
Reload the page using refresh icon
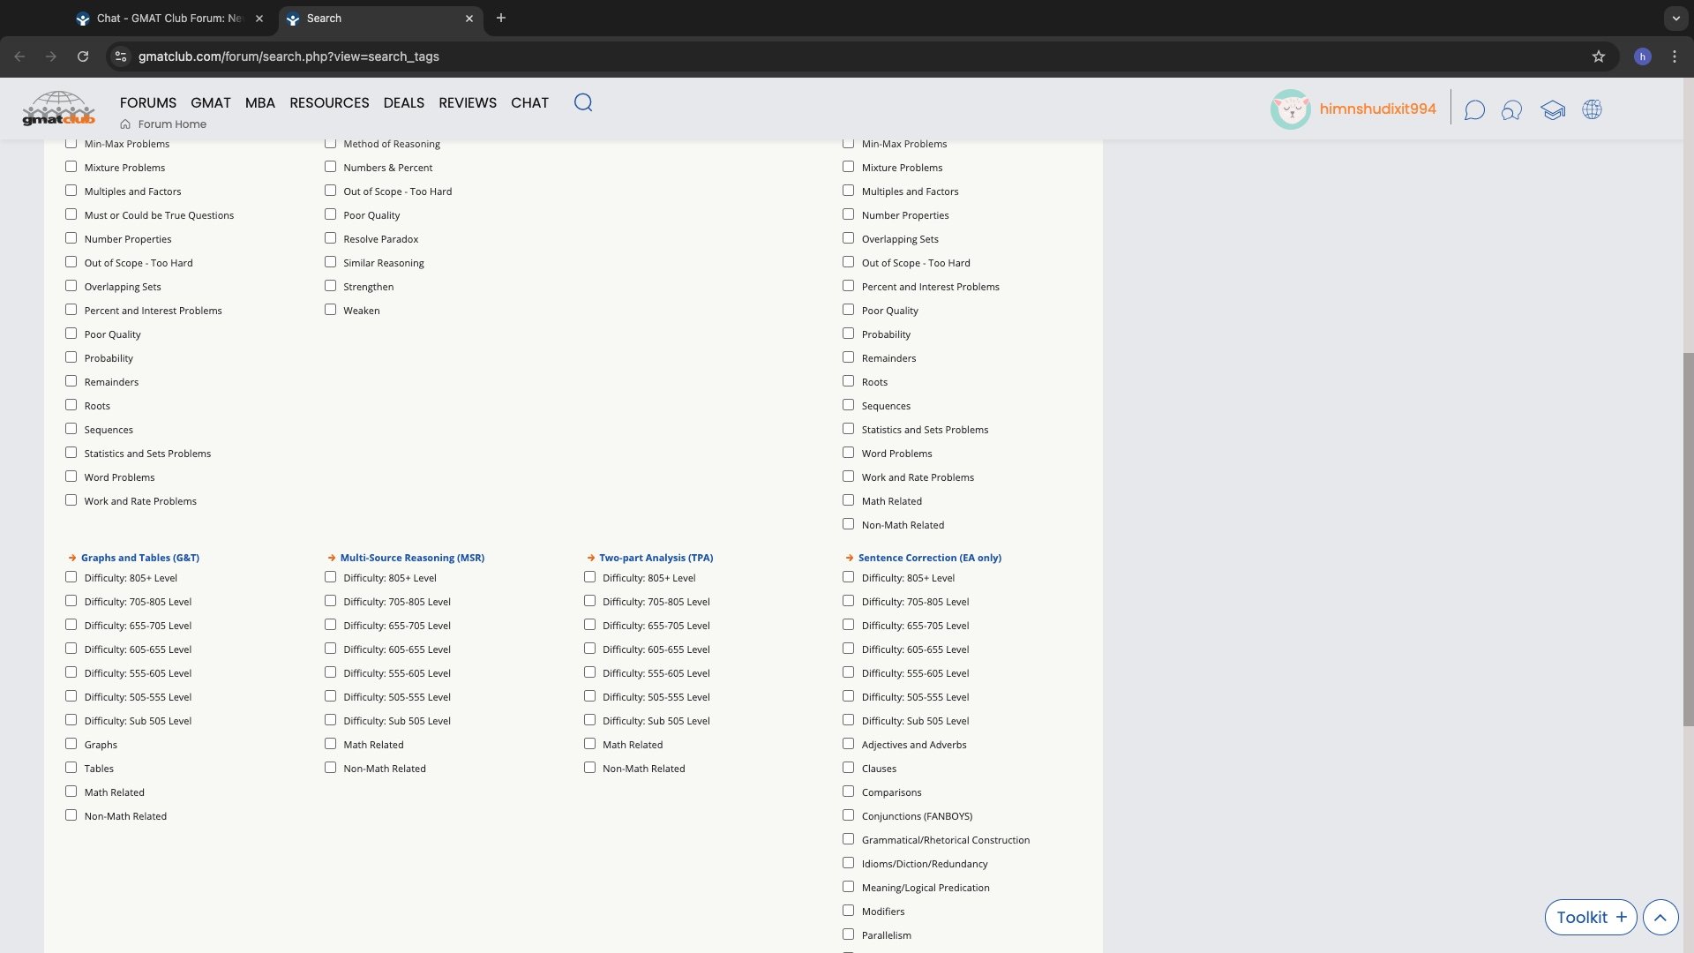[83, 56]
